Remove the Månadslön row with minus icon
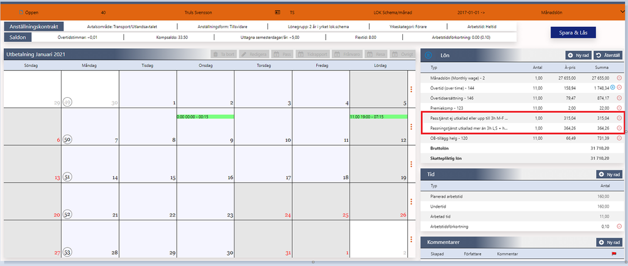 (619, 78)
